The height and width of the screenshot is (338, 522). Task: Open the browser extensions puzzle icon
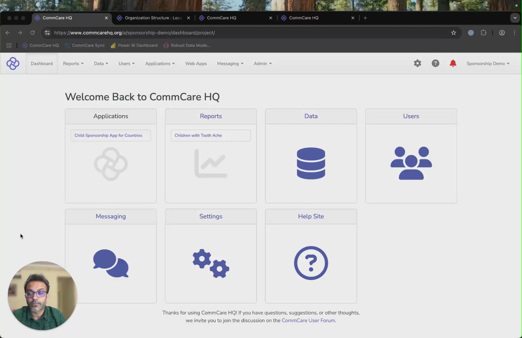click(x=483, y=32)
